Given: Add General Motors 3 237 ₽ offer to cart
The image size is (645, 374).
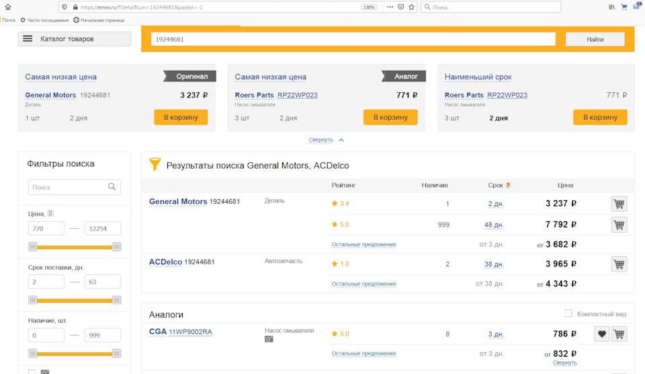Looking at the screenshot, I should [619, 204].
